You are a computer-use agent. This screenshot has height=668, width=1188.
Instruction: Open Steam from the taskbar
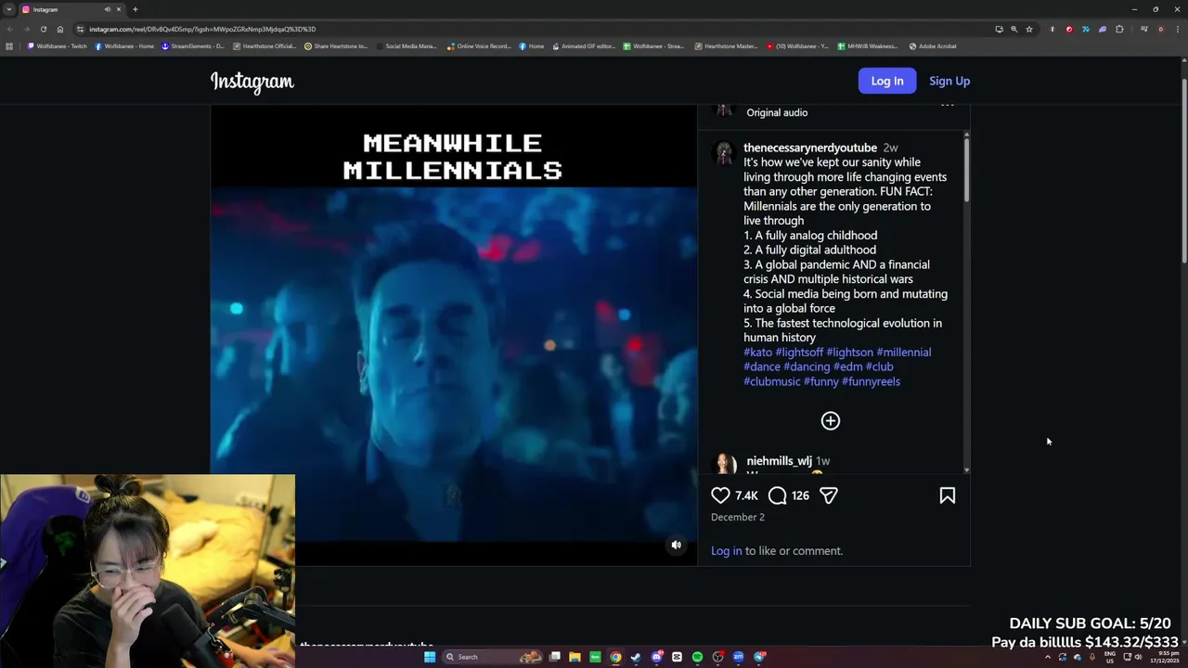coord(636,657)
